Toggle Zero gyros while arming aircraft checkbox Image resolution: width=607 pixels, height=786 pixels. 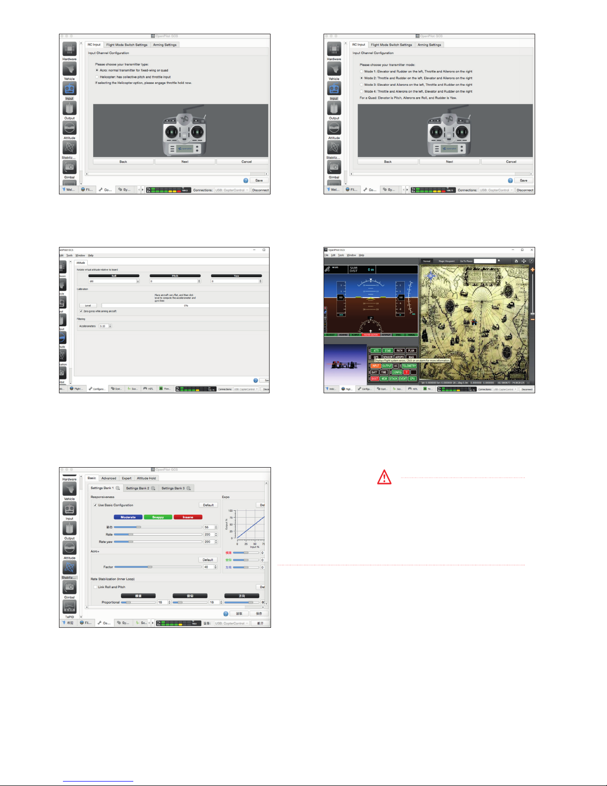[81, 311]
